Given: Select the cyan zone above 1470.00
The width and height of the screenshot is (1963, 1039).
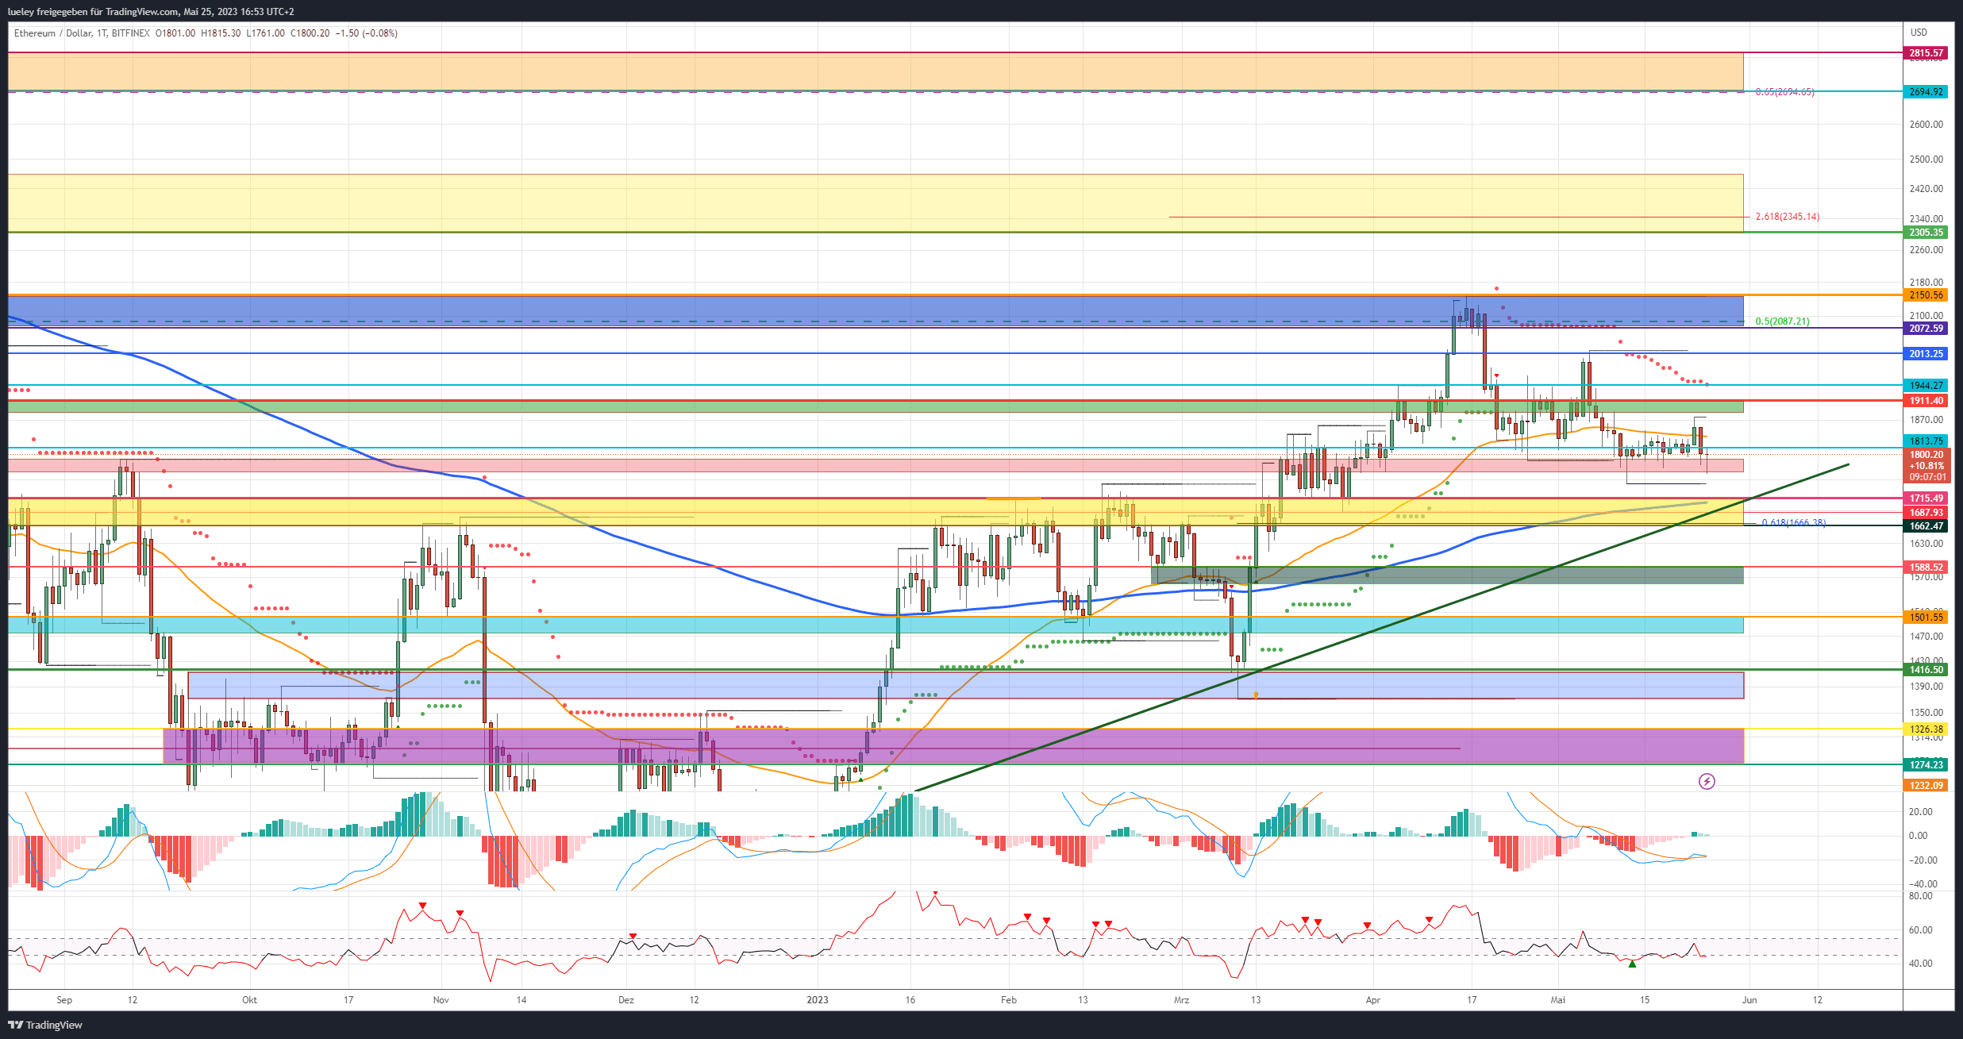Looking at the screenshot, I should [876, 625].
